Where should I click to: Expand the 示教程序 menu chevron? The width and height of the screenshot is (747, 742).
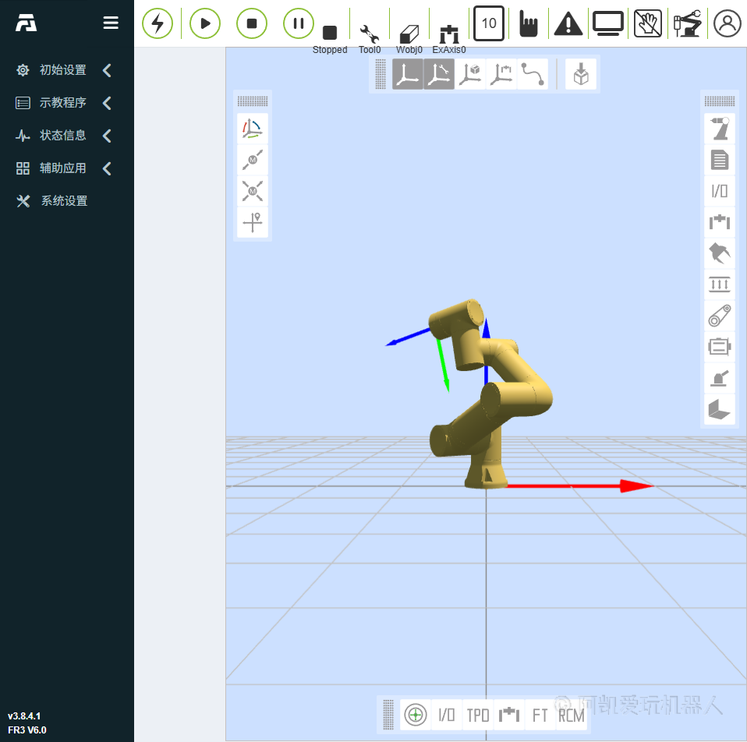[x=107, y=103]
